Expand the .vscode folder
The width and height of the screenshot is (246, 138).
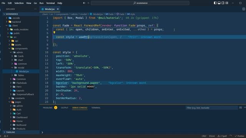[21, 18]
